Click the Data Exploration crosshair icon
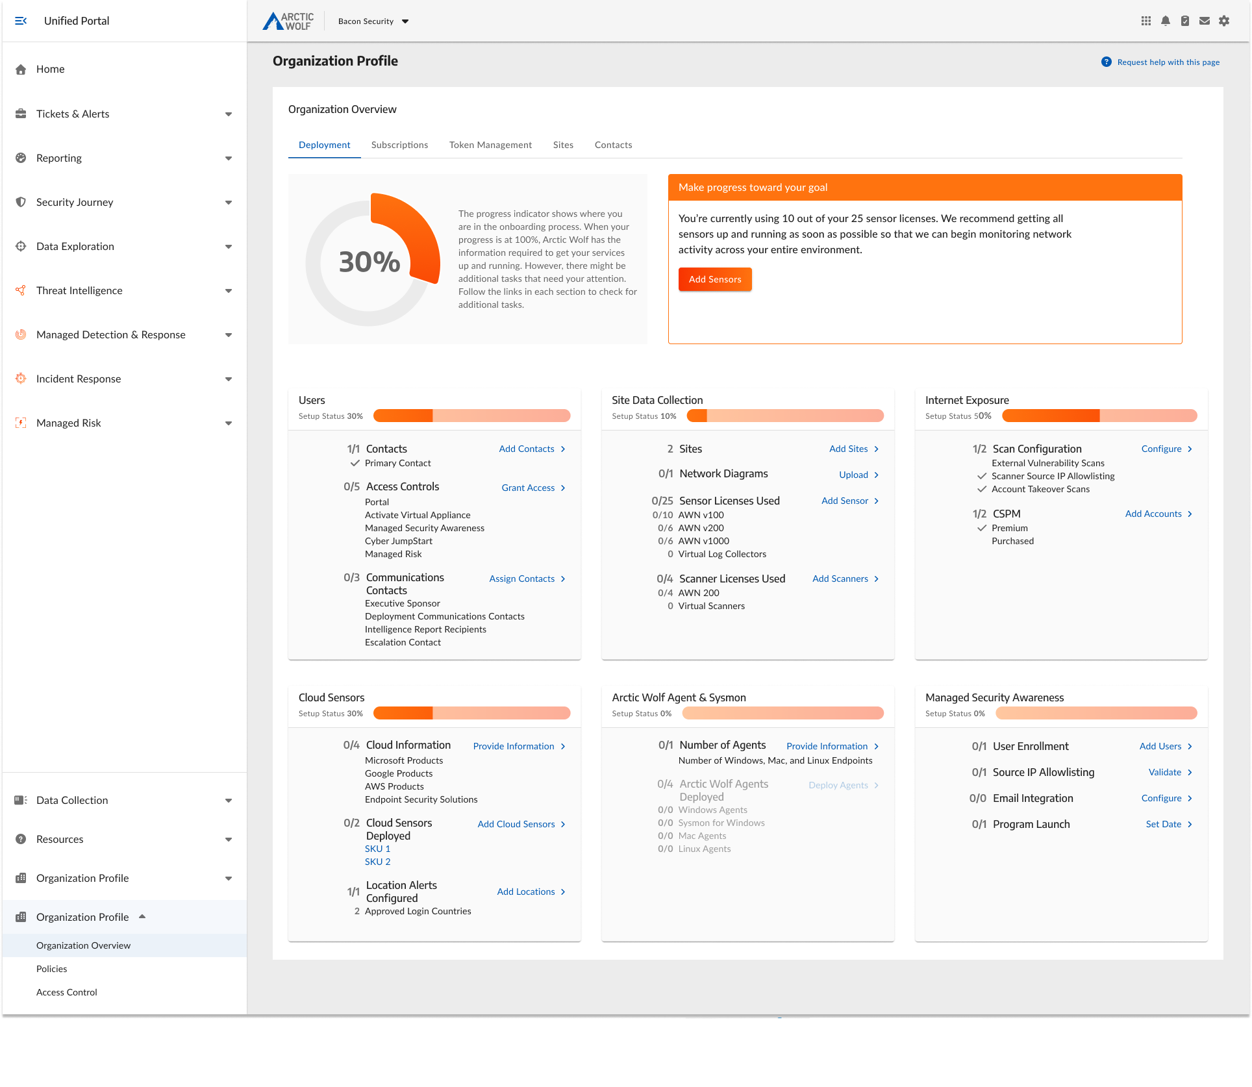Image resolution: width=1252 pixels, height=1087 pixels. tap(21, 246)
